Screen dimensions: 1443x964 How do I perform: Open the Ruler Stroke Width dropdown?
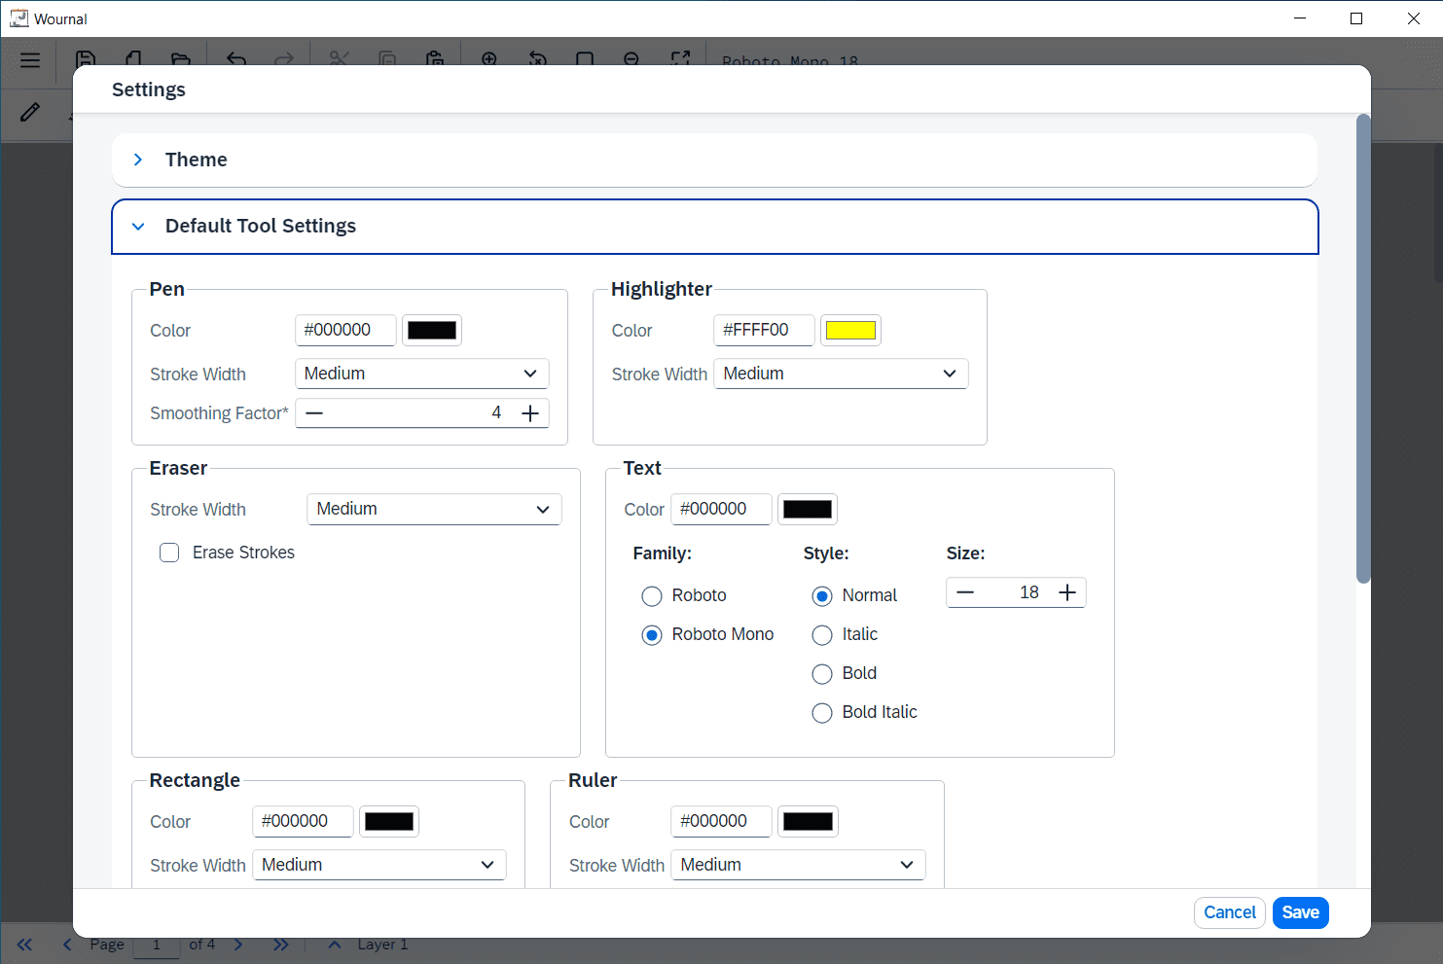(798, 865)
